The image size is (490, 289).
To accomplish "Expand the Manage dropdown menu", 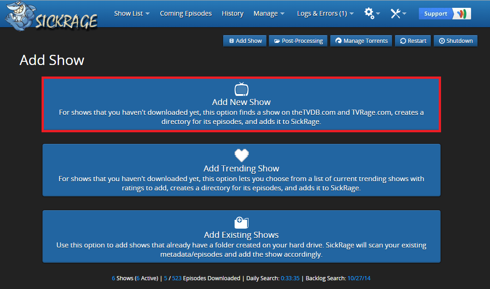I will 269,13.
